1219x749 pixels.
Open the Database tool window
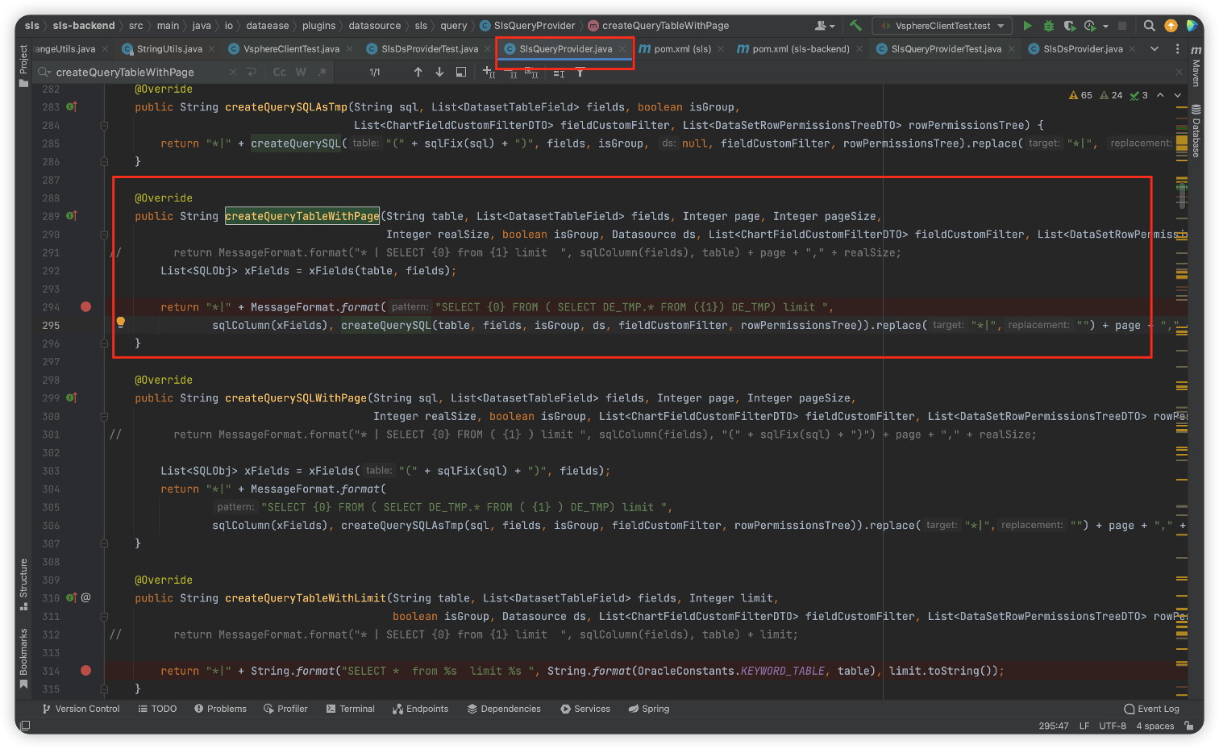click(1196, 131)
